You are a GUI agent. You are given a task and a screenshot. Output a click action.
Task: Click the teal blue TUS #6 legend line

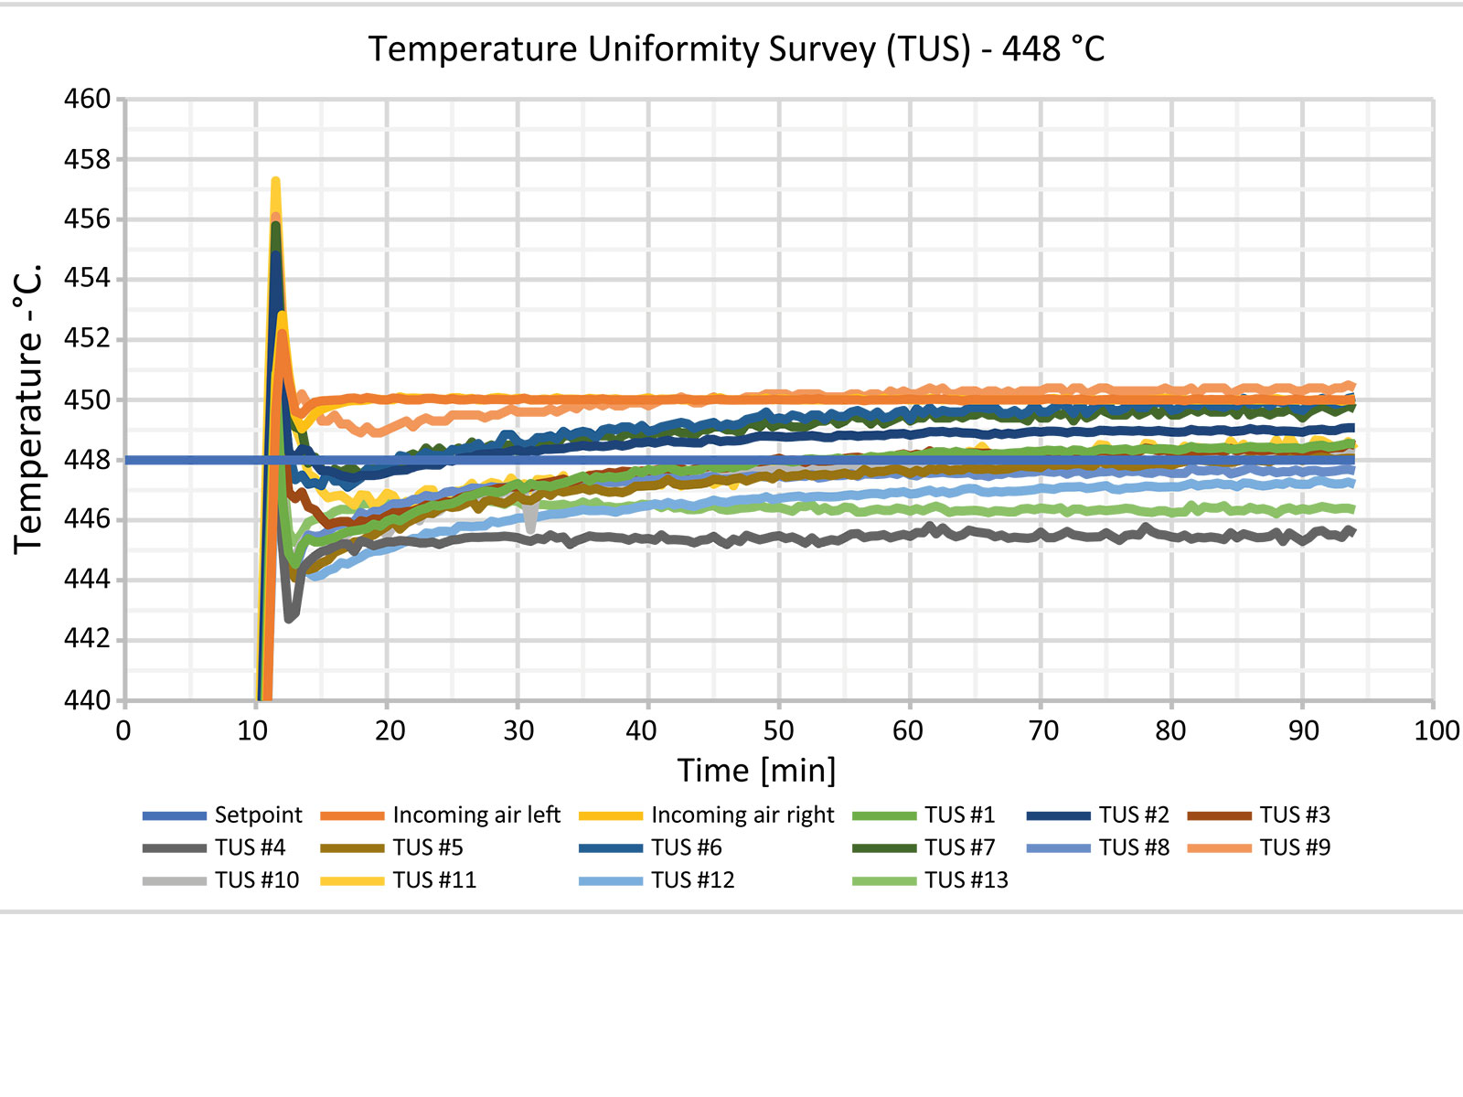tap(612, 848)
